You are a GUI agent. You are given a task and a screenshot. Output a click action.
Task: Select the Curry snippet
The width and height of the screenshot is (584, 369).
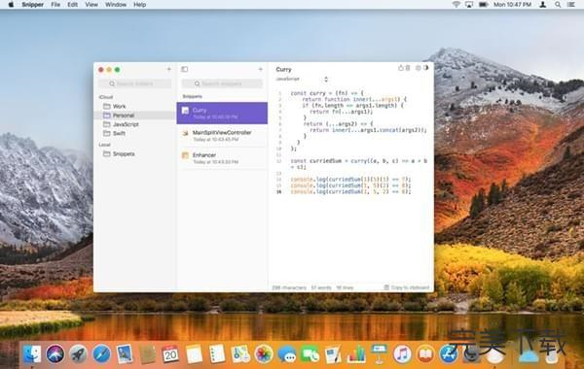coord(222,113)
